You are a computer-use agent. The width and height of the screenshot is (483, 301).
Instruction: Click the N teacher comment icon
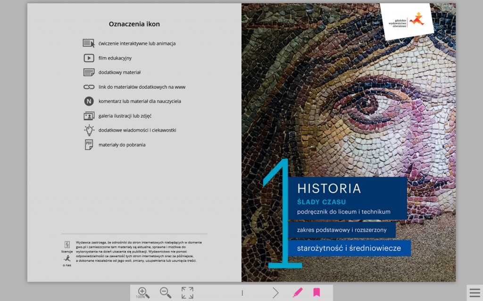pos(89,101)
